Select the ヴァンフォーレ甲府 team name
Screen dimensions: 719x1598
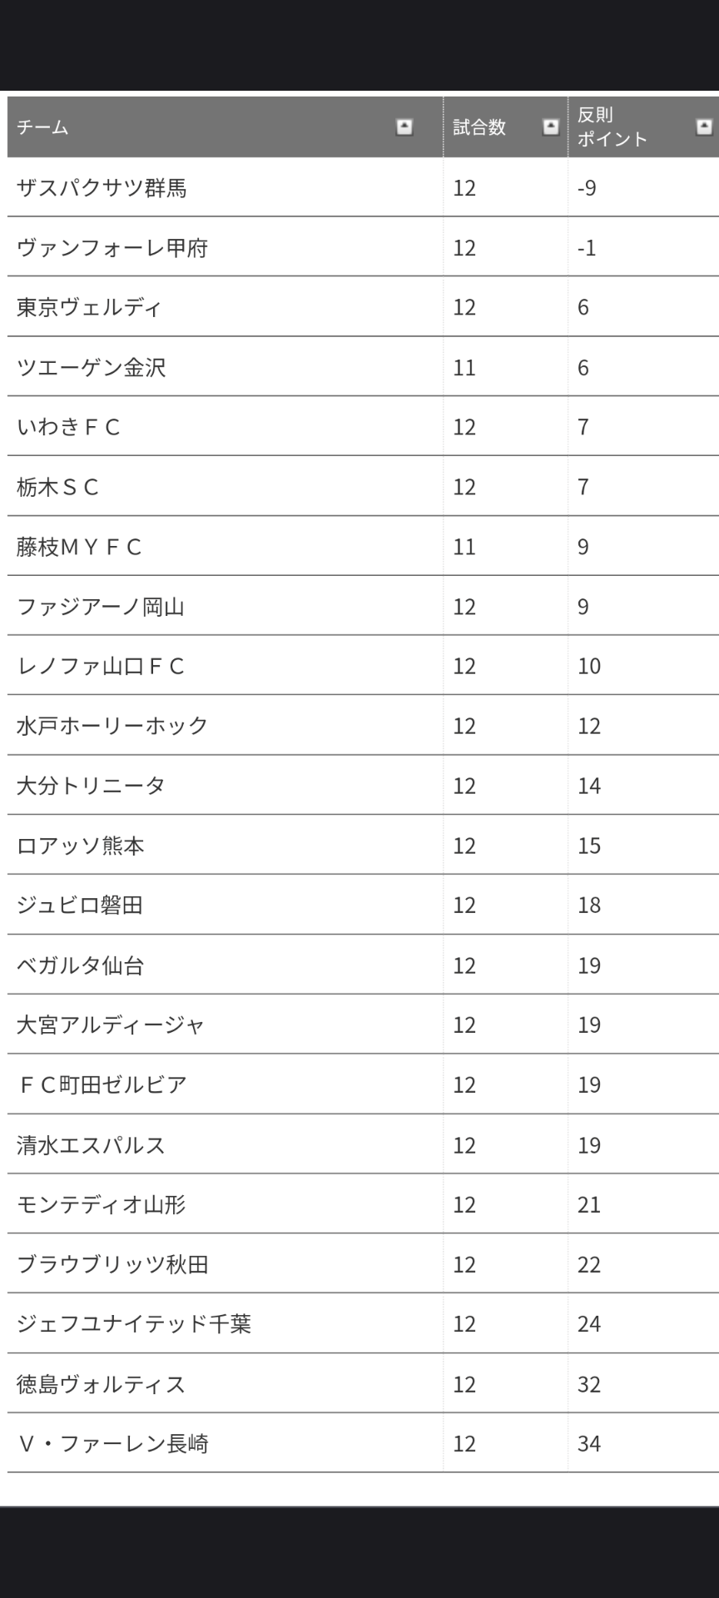point(112,248)
